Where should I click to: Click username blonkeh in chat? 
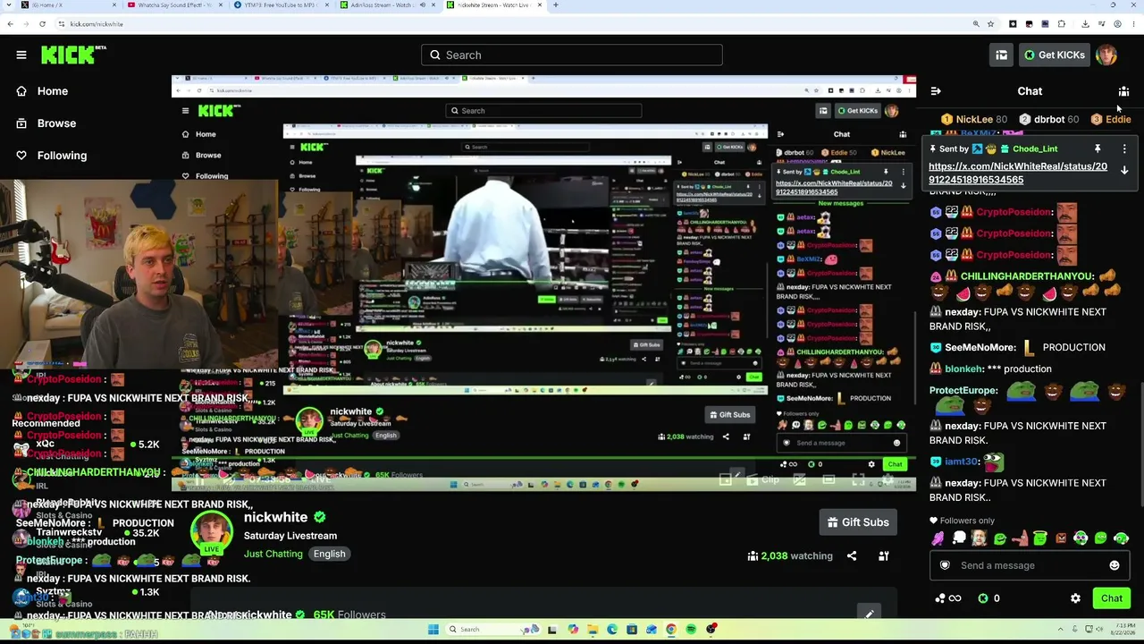tap(963, 369)
